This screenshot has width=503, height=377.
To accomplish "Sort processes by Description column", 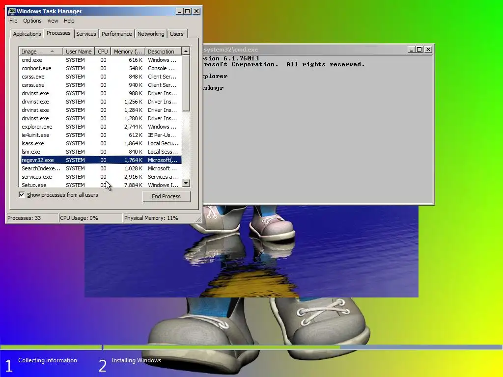I will click(x=163, y=51).
